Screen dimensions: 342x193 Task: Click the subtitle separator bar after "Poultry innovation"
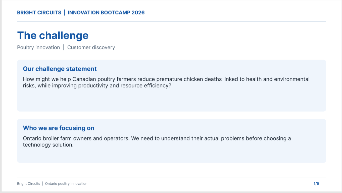point(64,47)
